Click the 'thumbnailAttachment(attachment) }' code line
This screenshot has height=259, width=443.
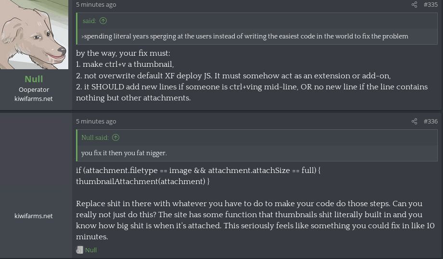143,182
